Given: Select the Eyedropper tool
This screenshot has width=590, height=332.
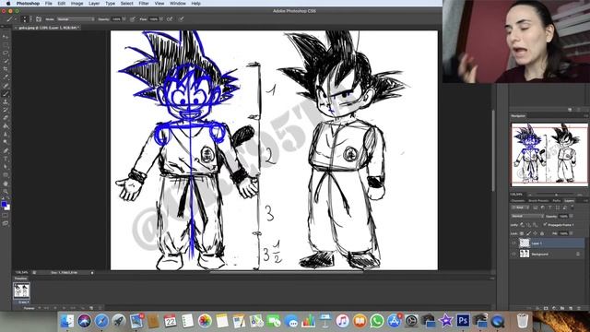Looking at the screenshot, I should [x=6, y=77].
